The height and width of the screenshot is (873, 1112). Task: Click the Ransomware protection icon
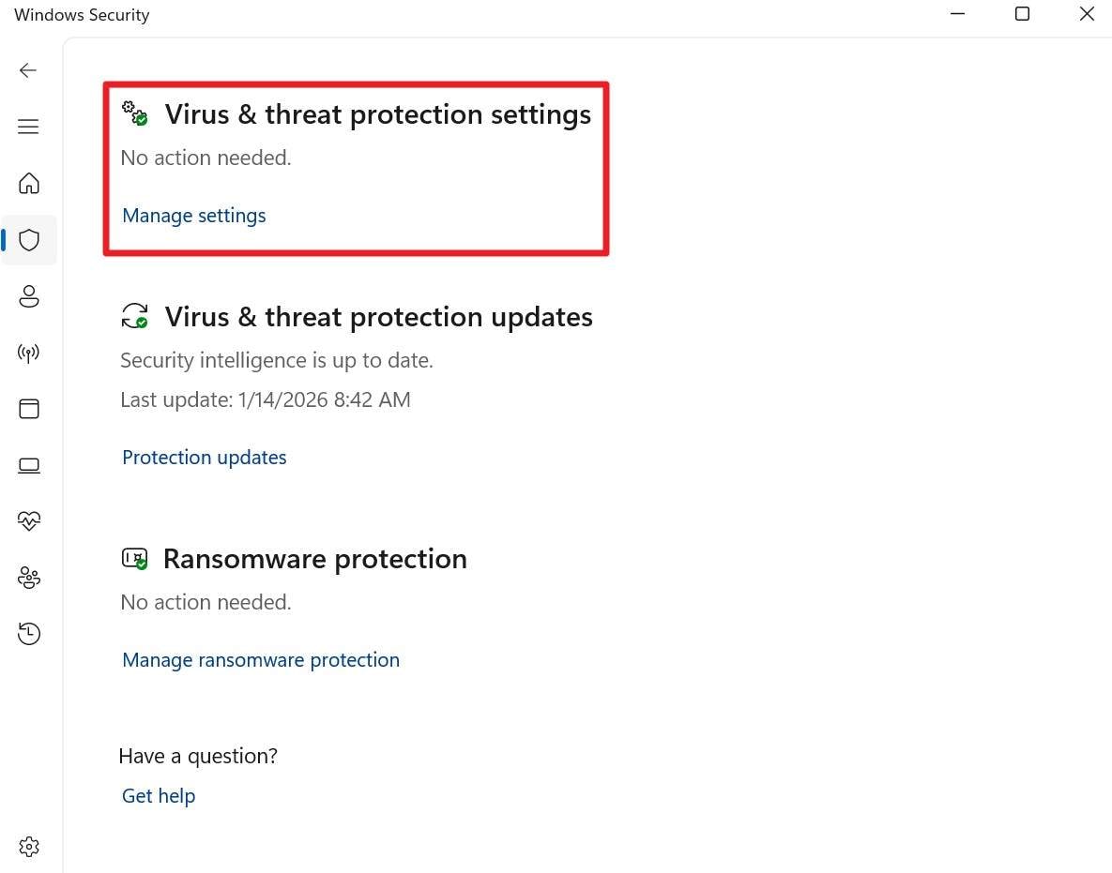(x=134, y=558)
